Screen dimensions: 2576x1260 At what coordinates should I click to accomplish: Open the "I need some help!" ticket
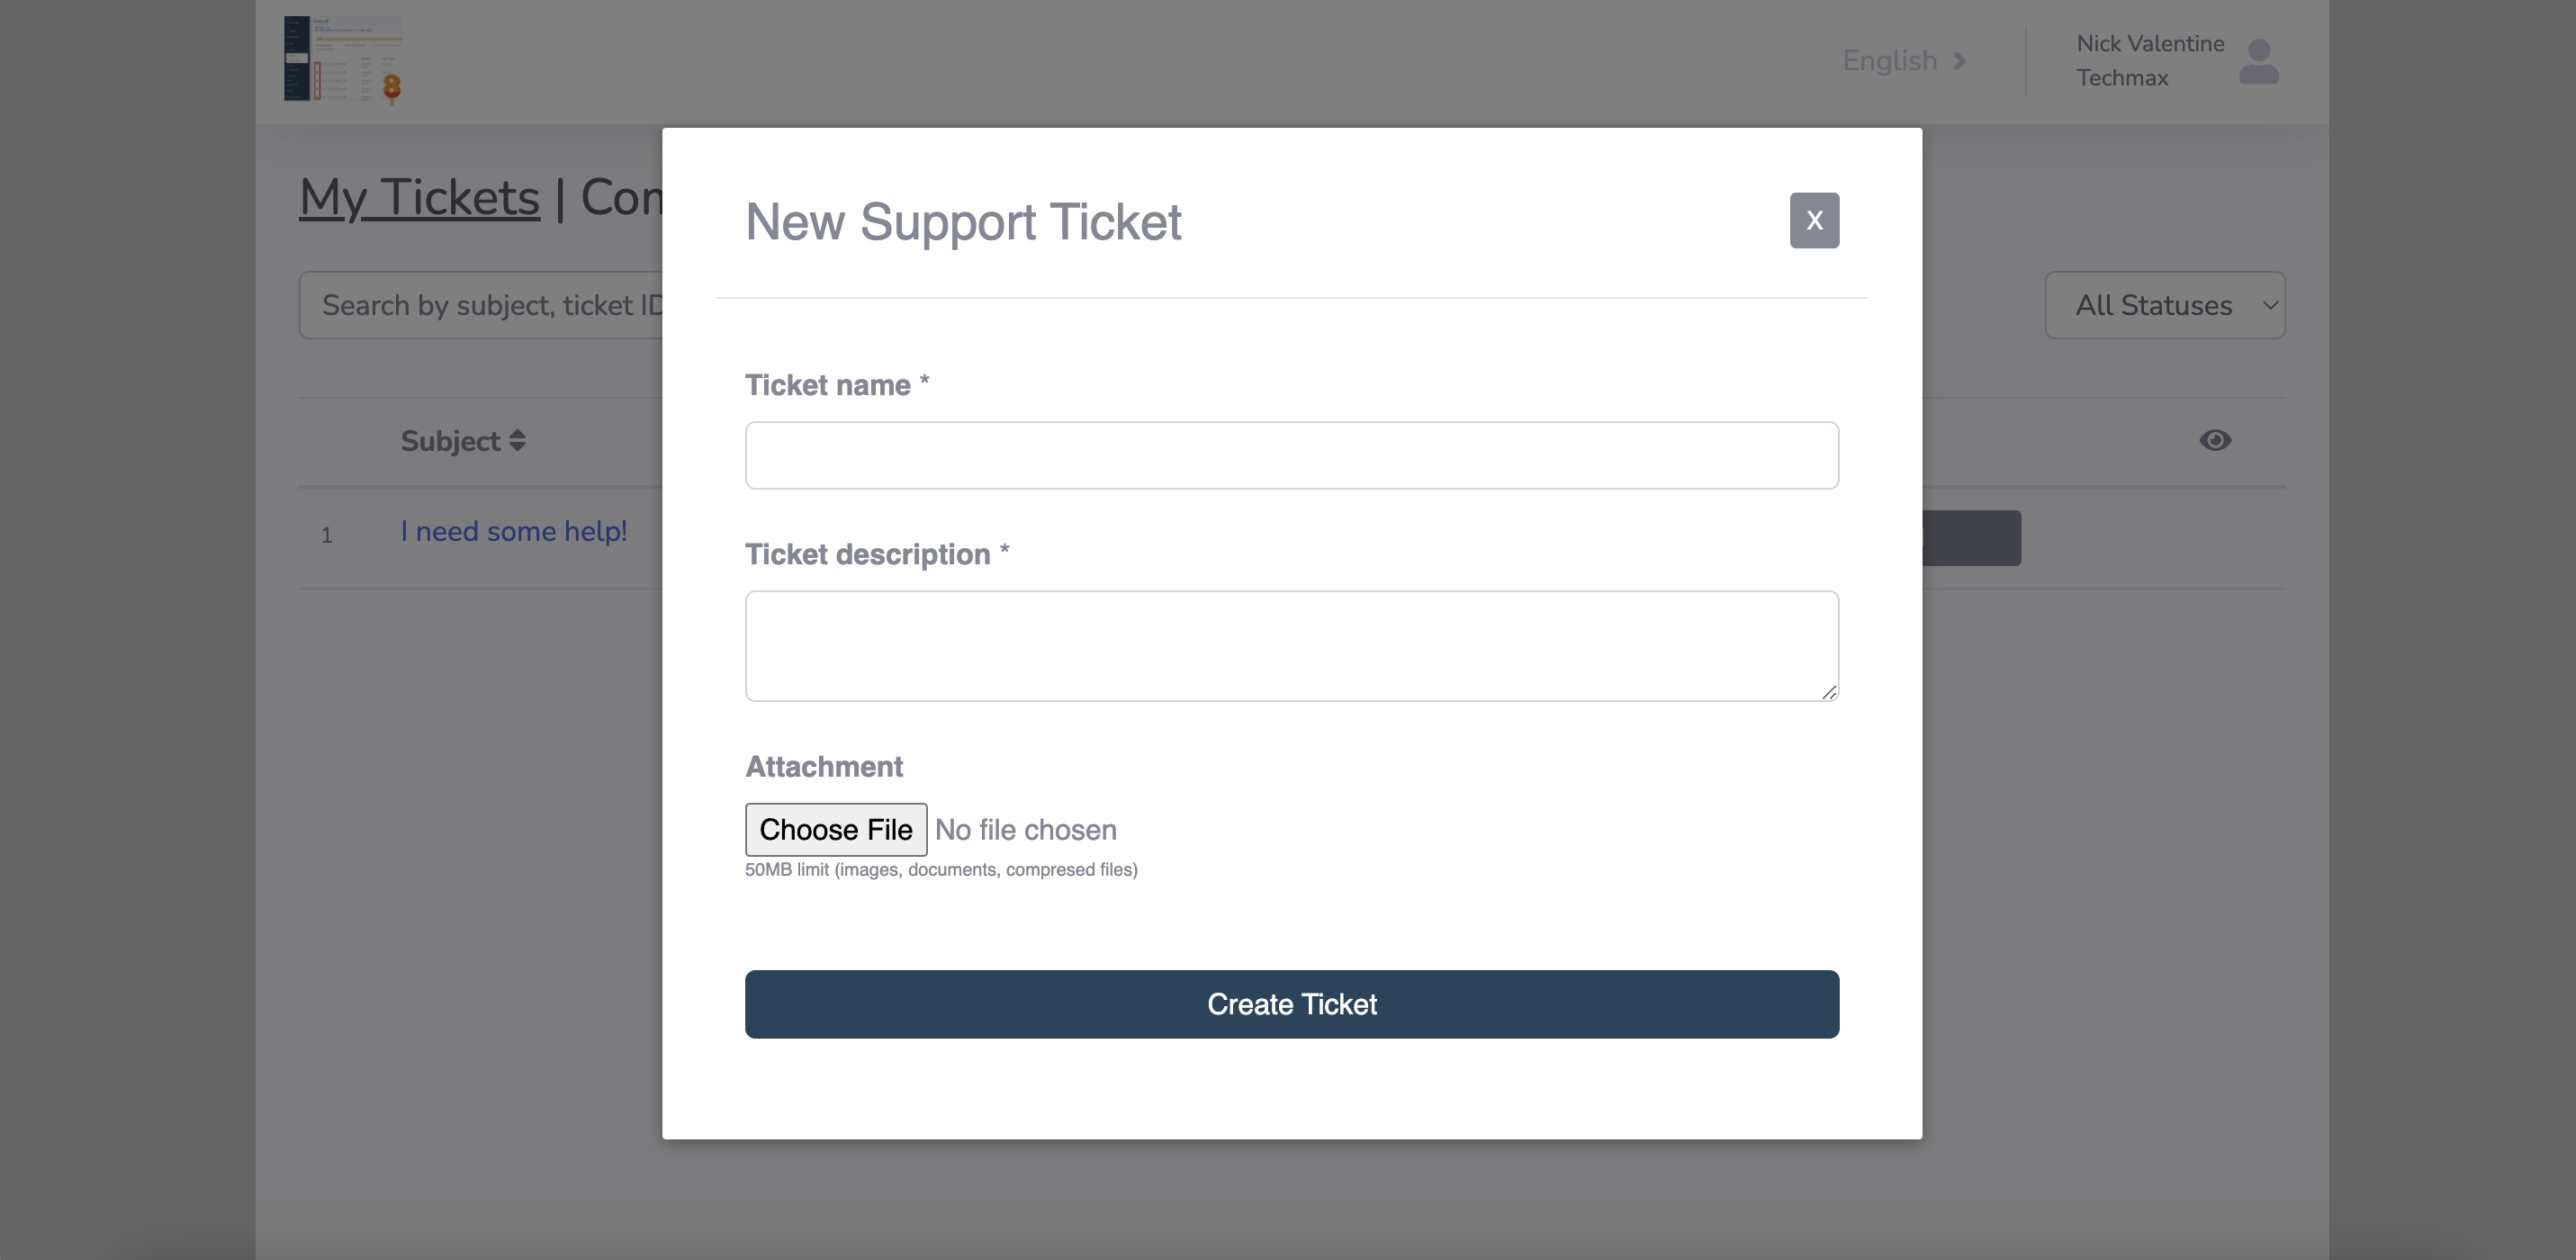[x=514, y=531]
